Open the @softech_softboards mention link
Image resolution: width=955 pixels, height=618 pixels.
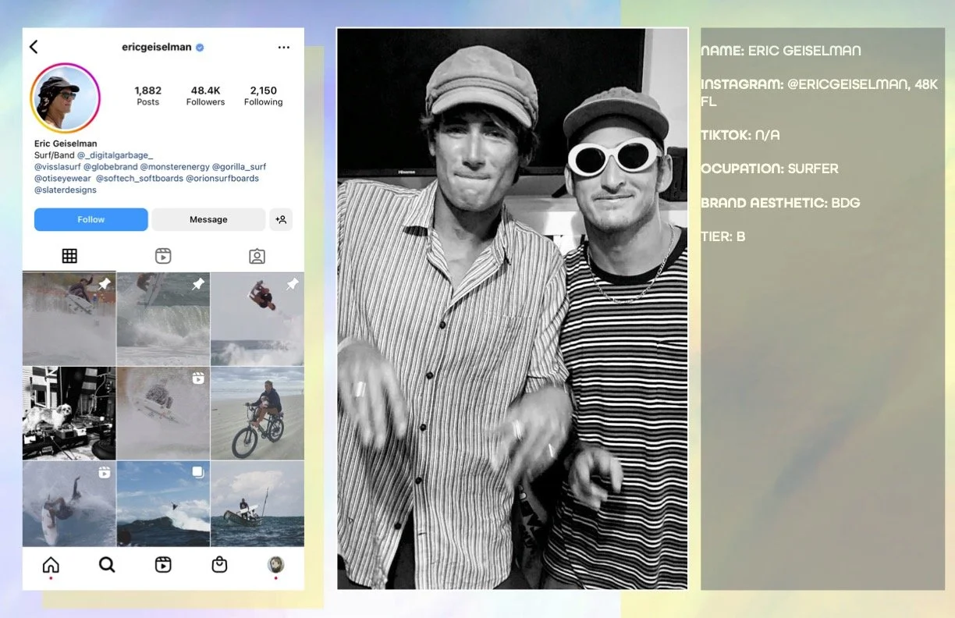(140, 178)
